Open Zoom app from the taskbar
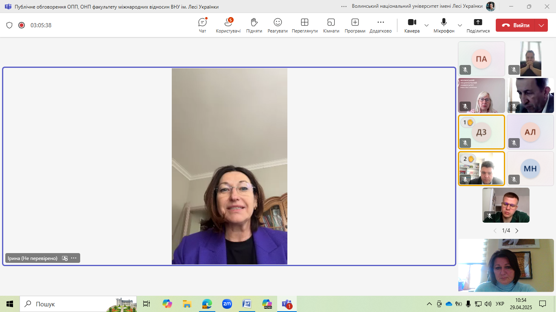 [x=227, y=304]
